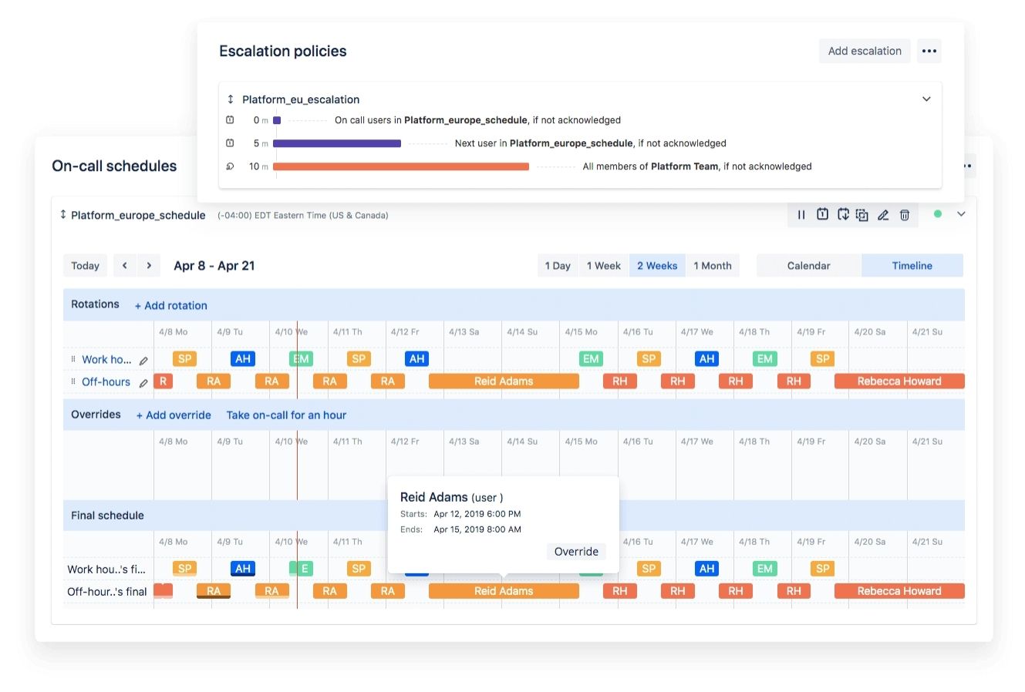Open the Escalation policies three-dot menu
1025x692 pixels.
(x=929, y=51)
